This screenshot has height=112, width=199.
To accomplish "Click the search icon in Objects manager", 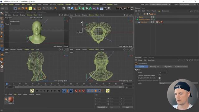I will tap(190, 11).
